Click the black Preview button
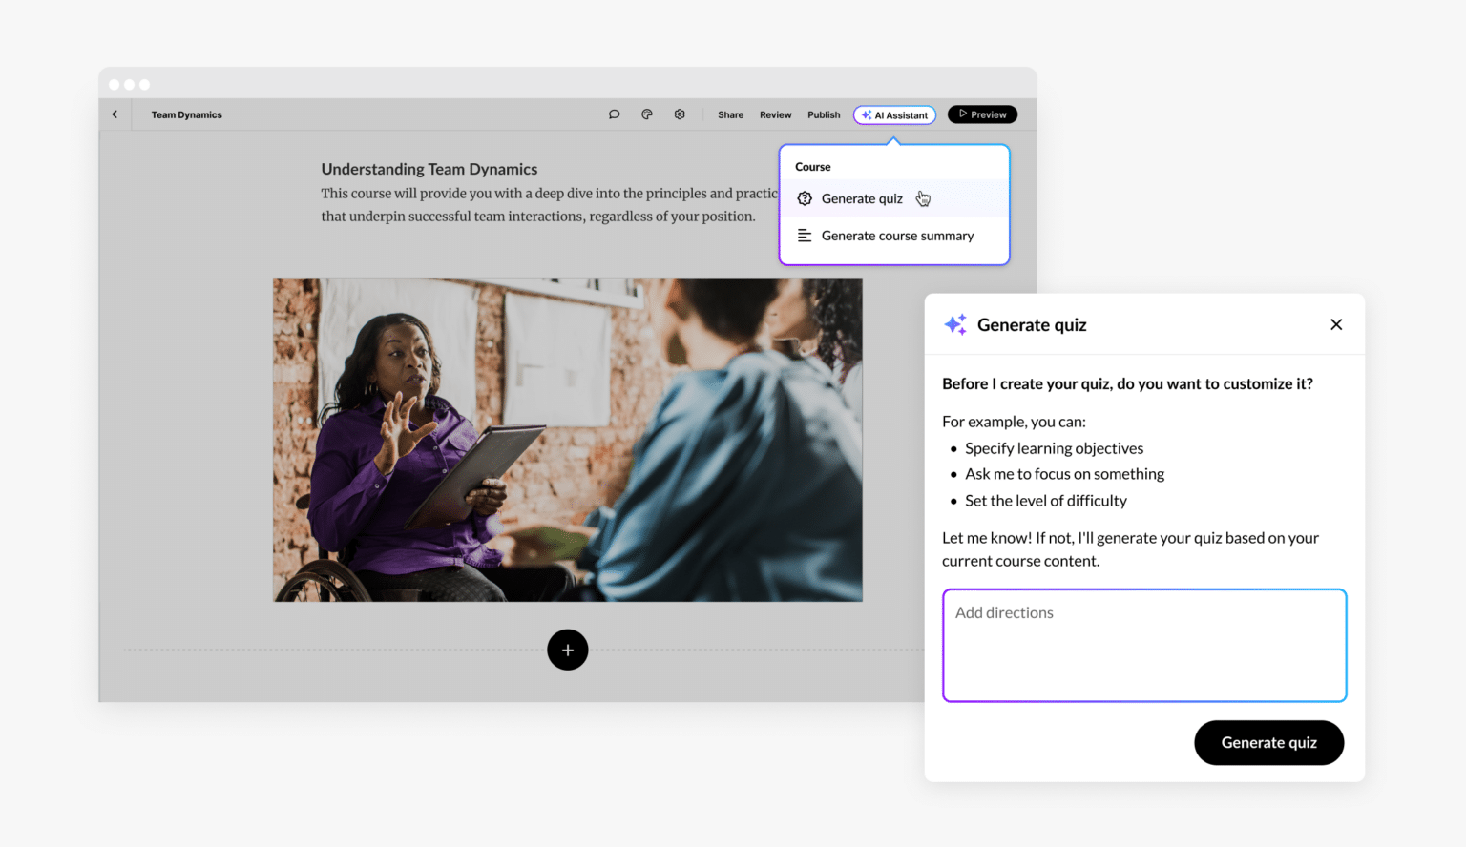The width and height of the screenshot is (1466, 847). tap(982, 114)
